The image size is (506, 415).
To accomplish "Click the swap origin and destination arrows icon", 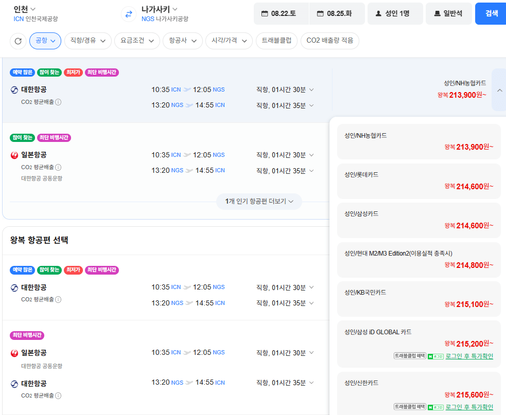I will (x=129, y=14).
